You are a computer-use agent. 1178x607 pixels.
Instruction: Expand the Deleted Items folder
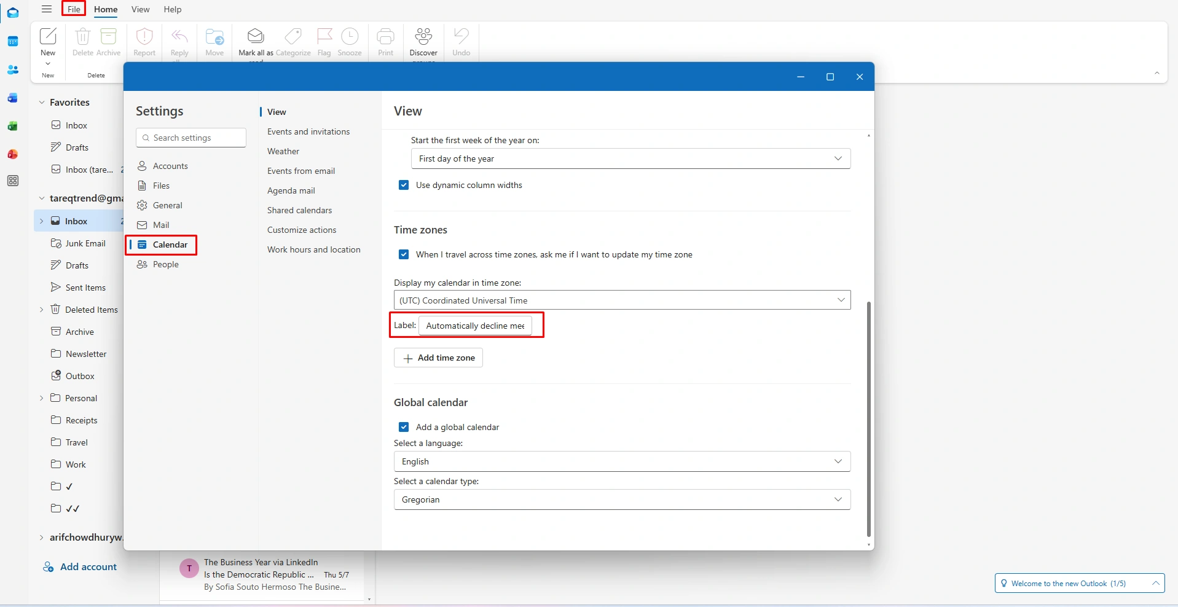coord(42,310)
